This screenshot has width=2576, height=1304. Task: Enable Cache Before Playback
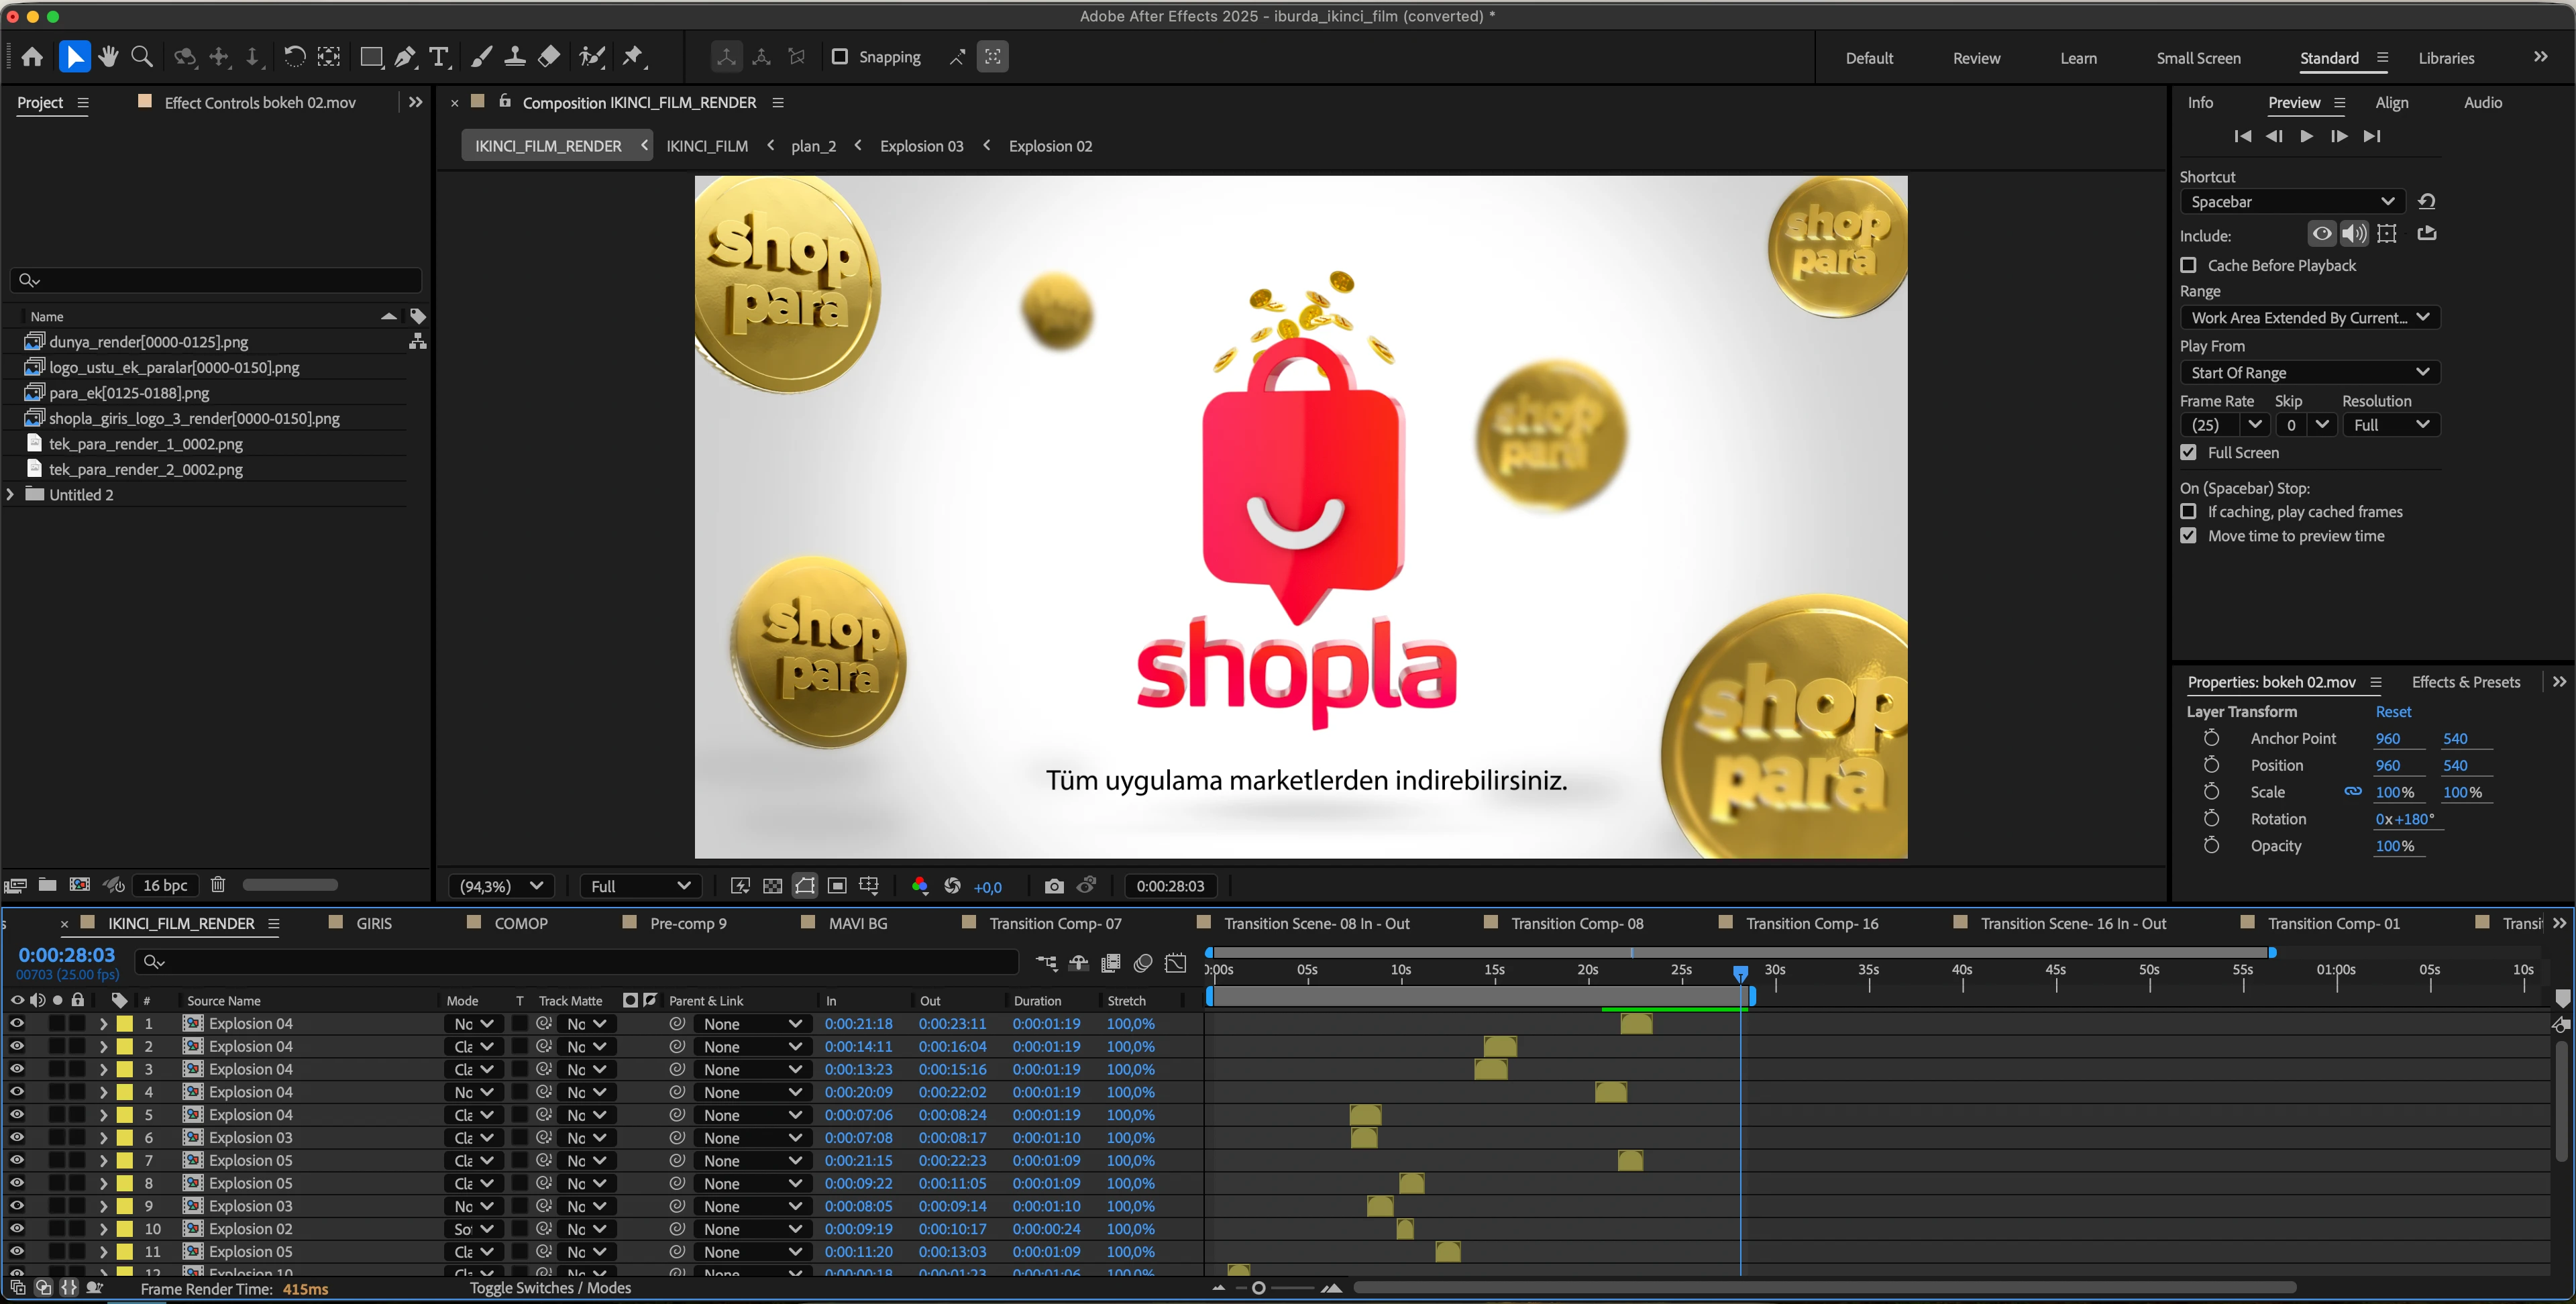point(2189,265)
